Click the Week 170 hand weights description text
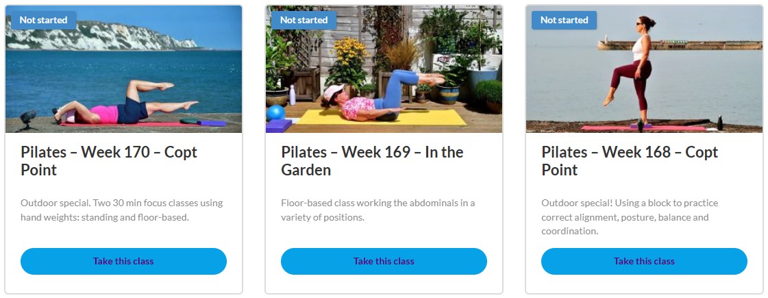Image resolution: width=768 pixels, height=298 pixels. click(121, 210)
